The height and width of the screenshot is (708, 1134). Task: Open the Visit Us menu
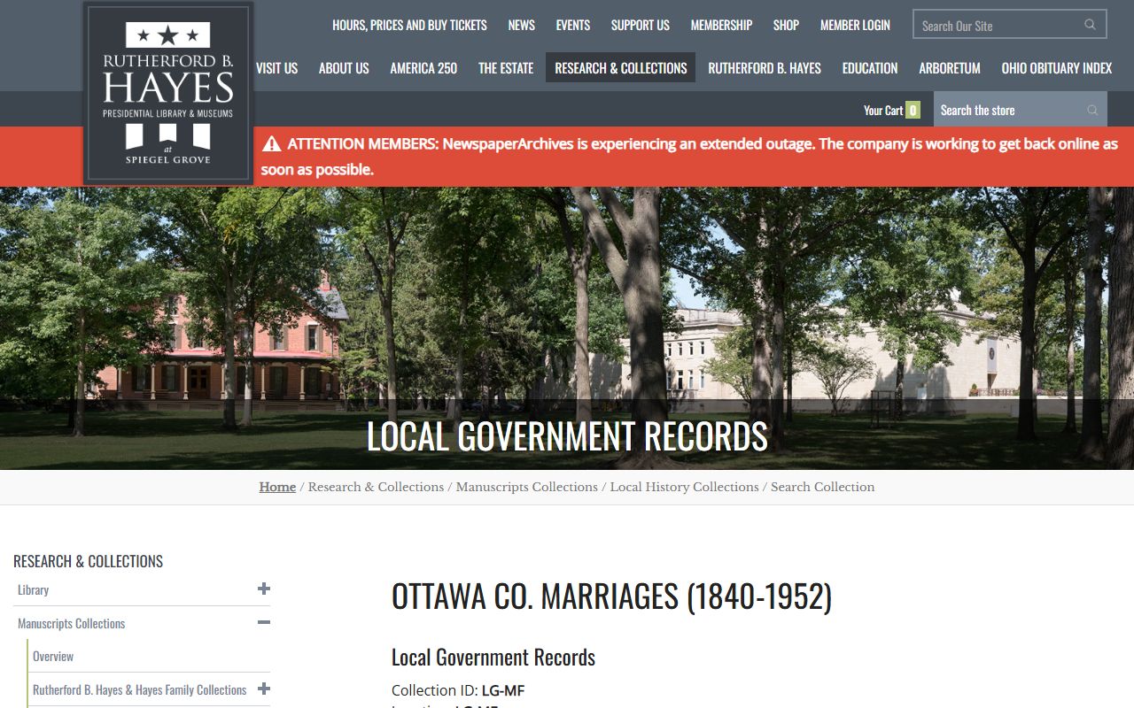tap(276, 68)
